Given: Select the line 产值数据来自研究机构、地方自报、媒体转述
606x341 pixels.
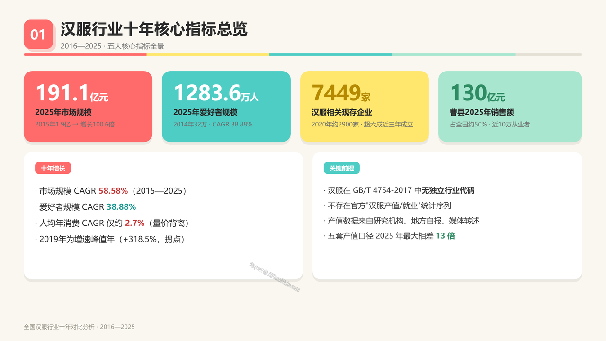Looking at the screenshot, I should pos(402,221).
